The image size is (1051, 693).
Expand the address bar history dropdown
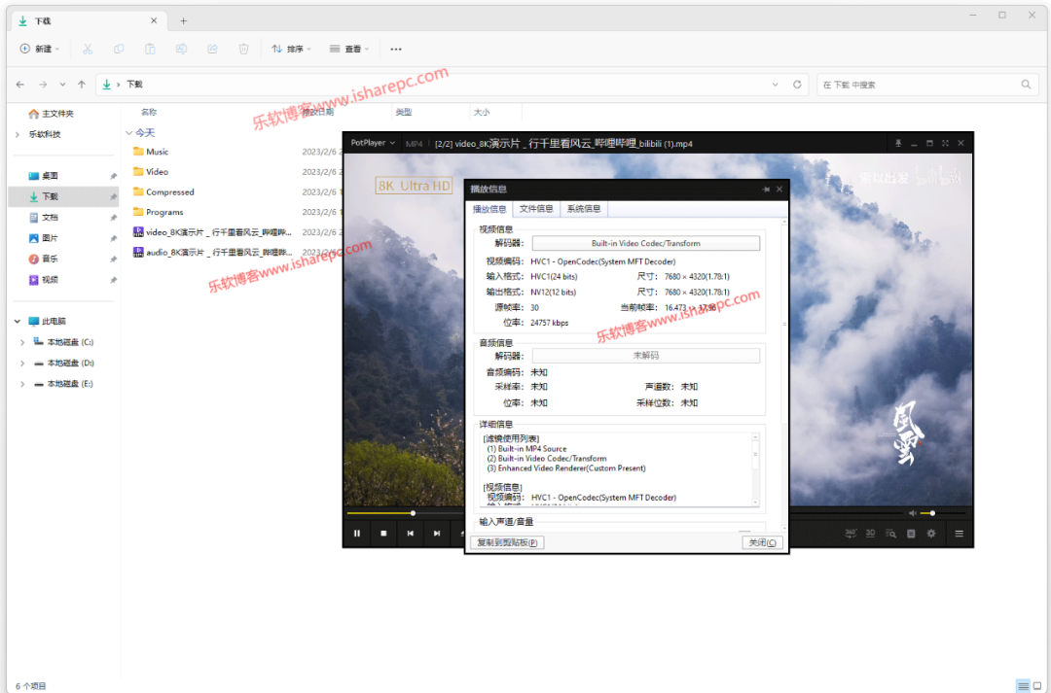(x=775, y=85)
